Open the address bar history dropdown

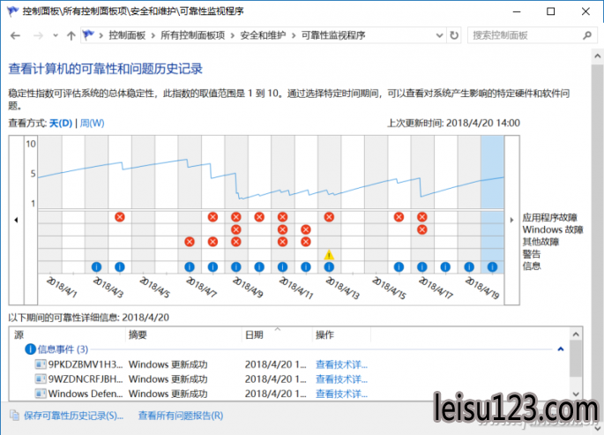439,35
